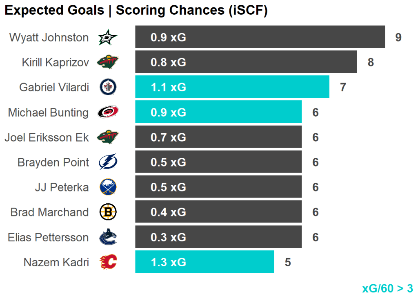The height and width of the screenshot is (299, 418).
Task: Click the Winnipeg Jets logo icon
Action: (108, 87)
